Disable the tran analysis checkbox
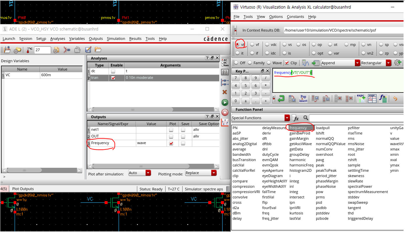 (x=113, y=78)
